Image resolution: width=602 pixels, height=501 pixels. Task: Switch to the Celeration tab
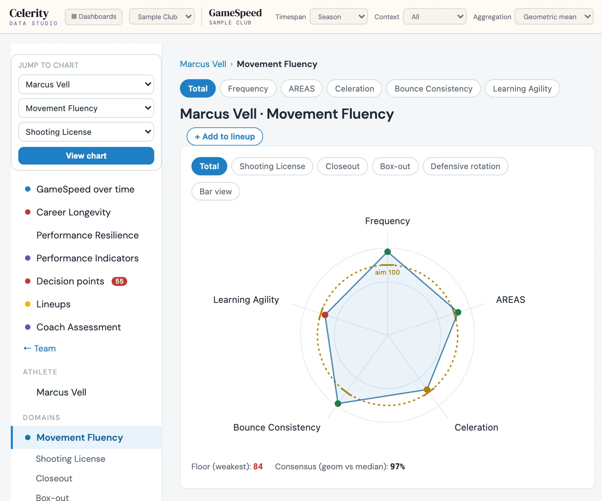point(354,89)
